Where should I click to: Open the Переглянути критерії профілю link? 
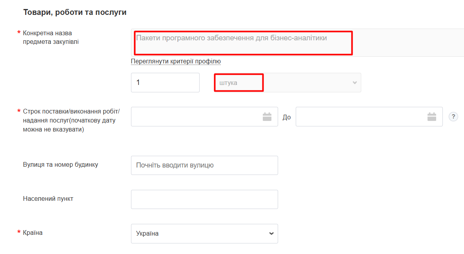176,61
